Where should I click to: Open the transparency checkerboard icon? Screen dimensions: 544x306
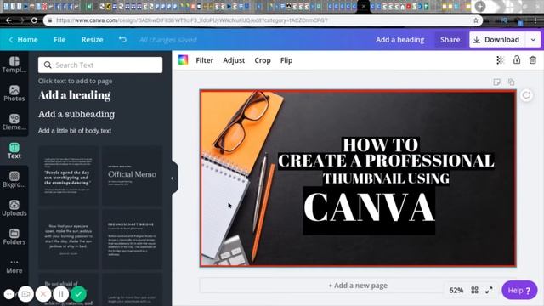click(x=500, y=60)
